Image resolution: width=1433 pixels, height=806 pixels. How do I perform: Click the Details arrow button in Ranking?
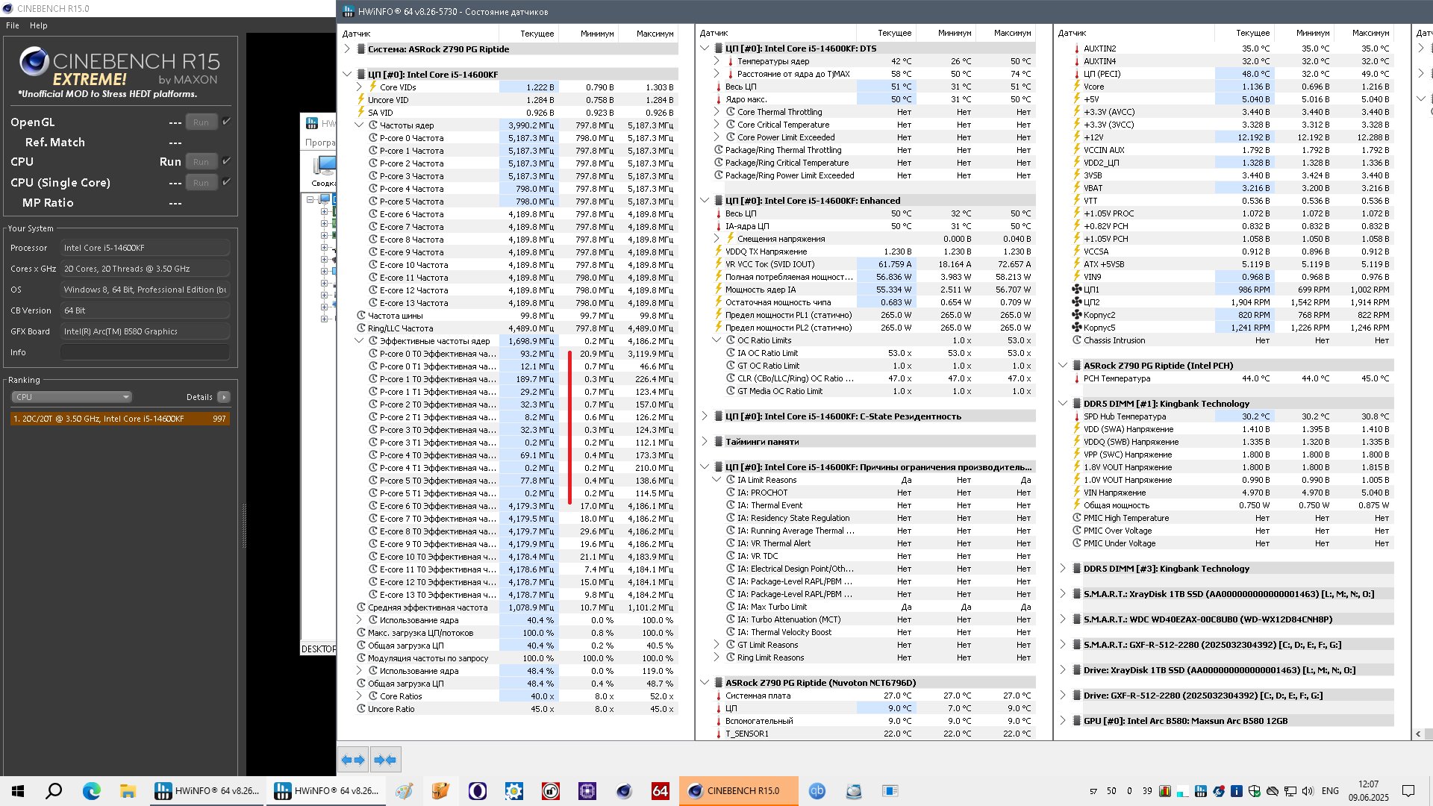point(224,397)
